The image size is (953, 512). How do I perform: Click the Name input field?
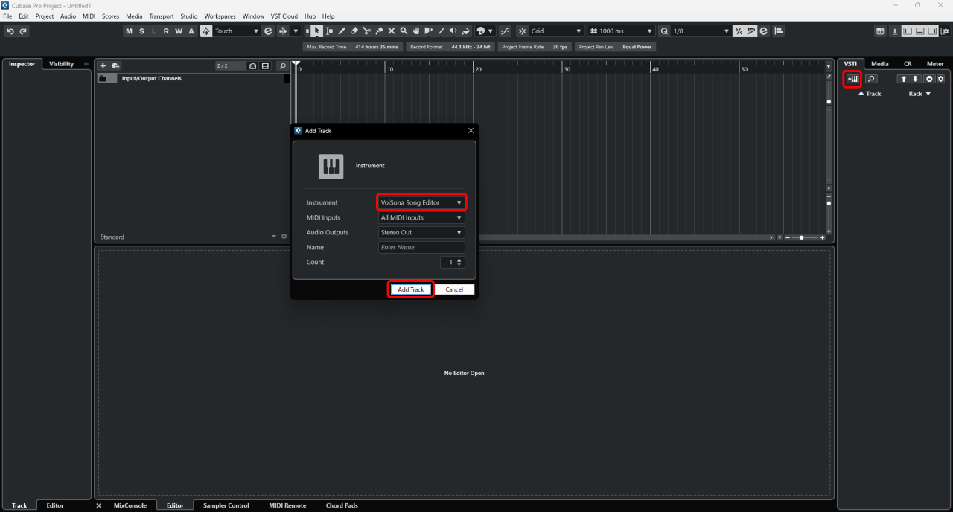tap(421, 247)
